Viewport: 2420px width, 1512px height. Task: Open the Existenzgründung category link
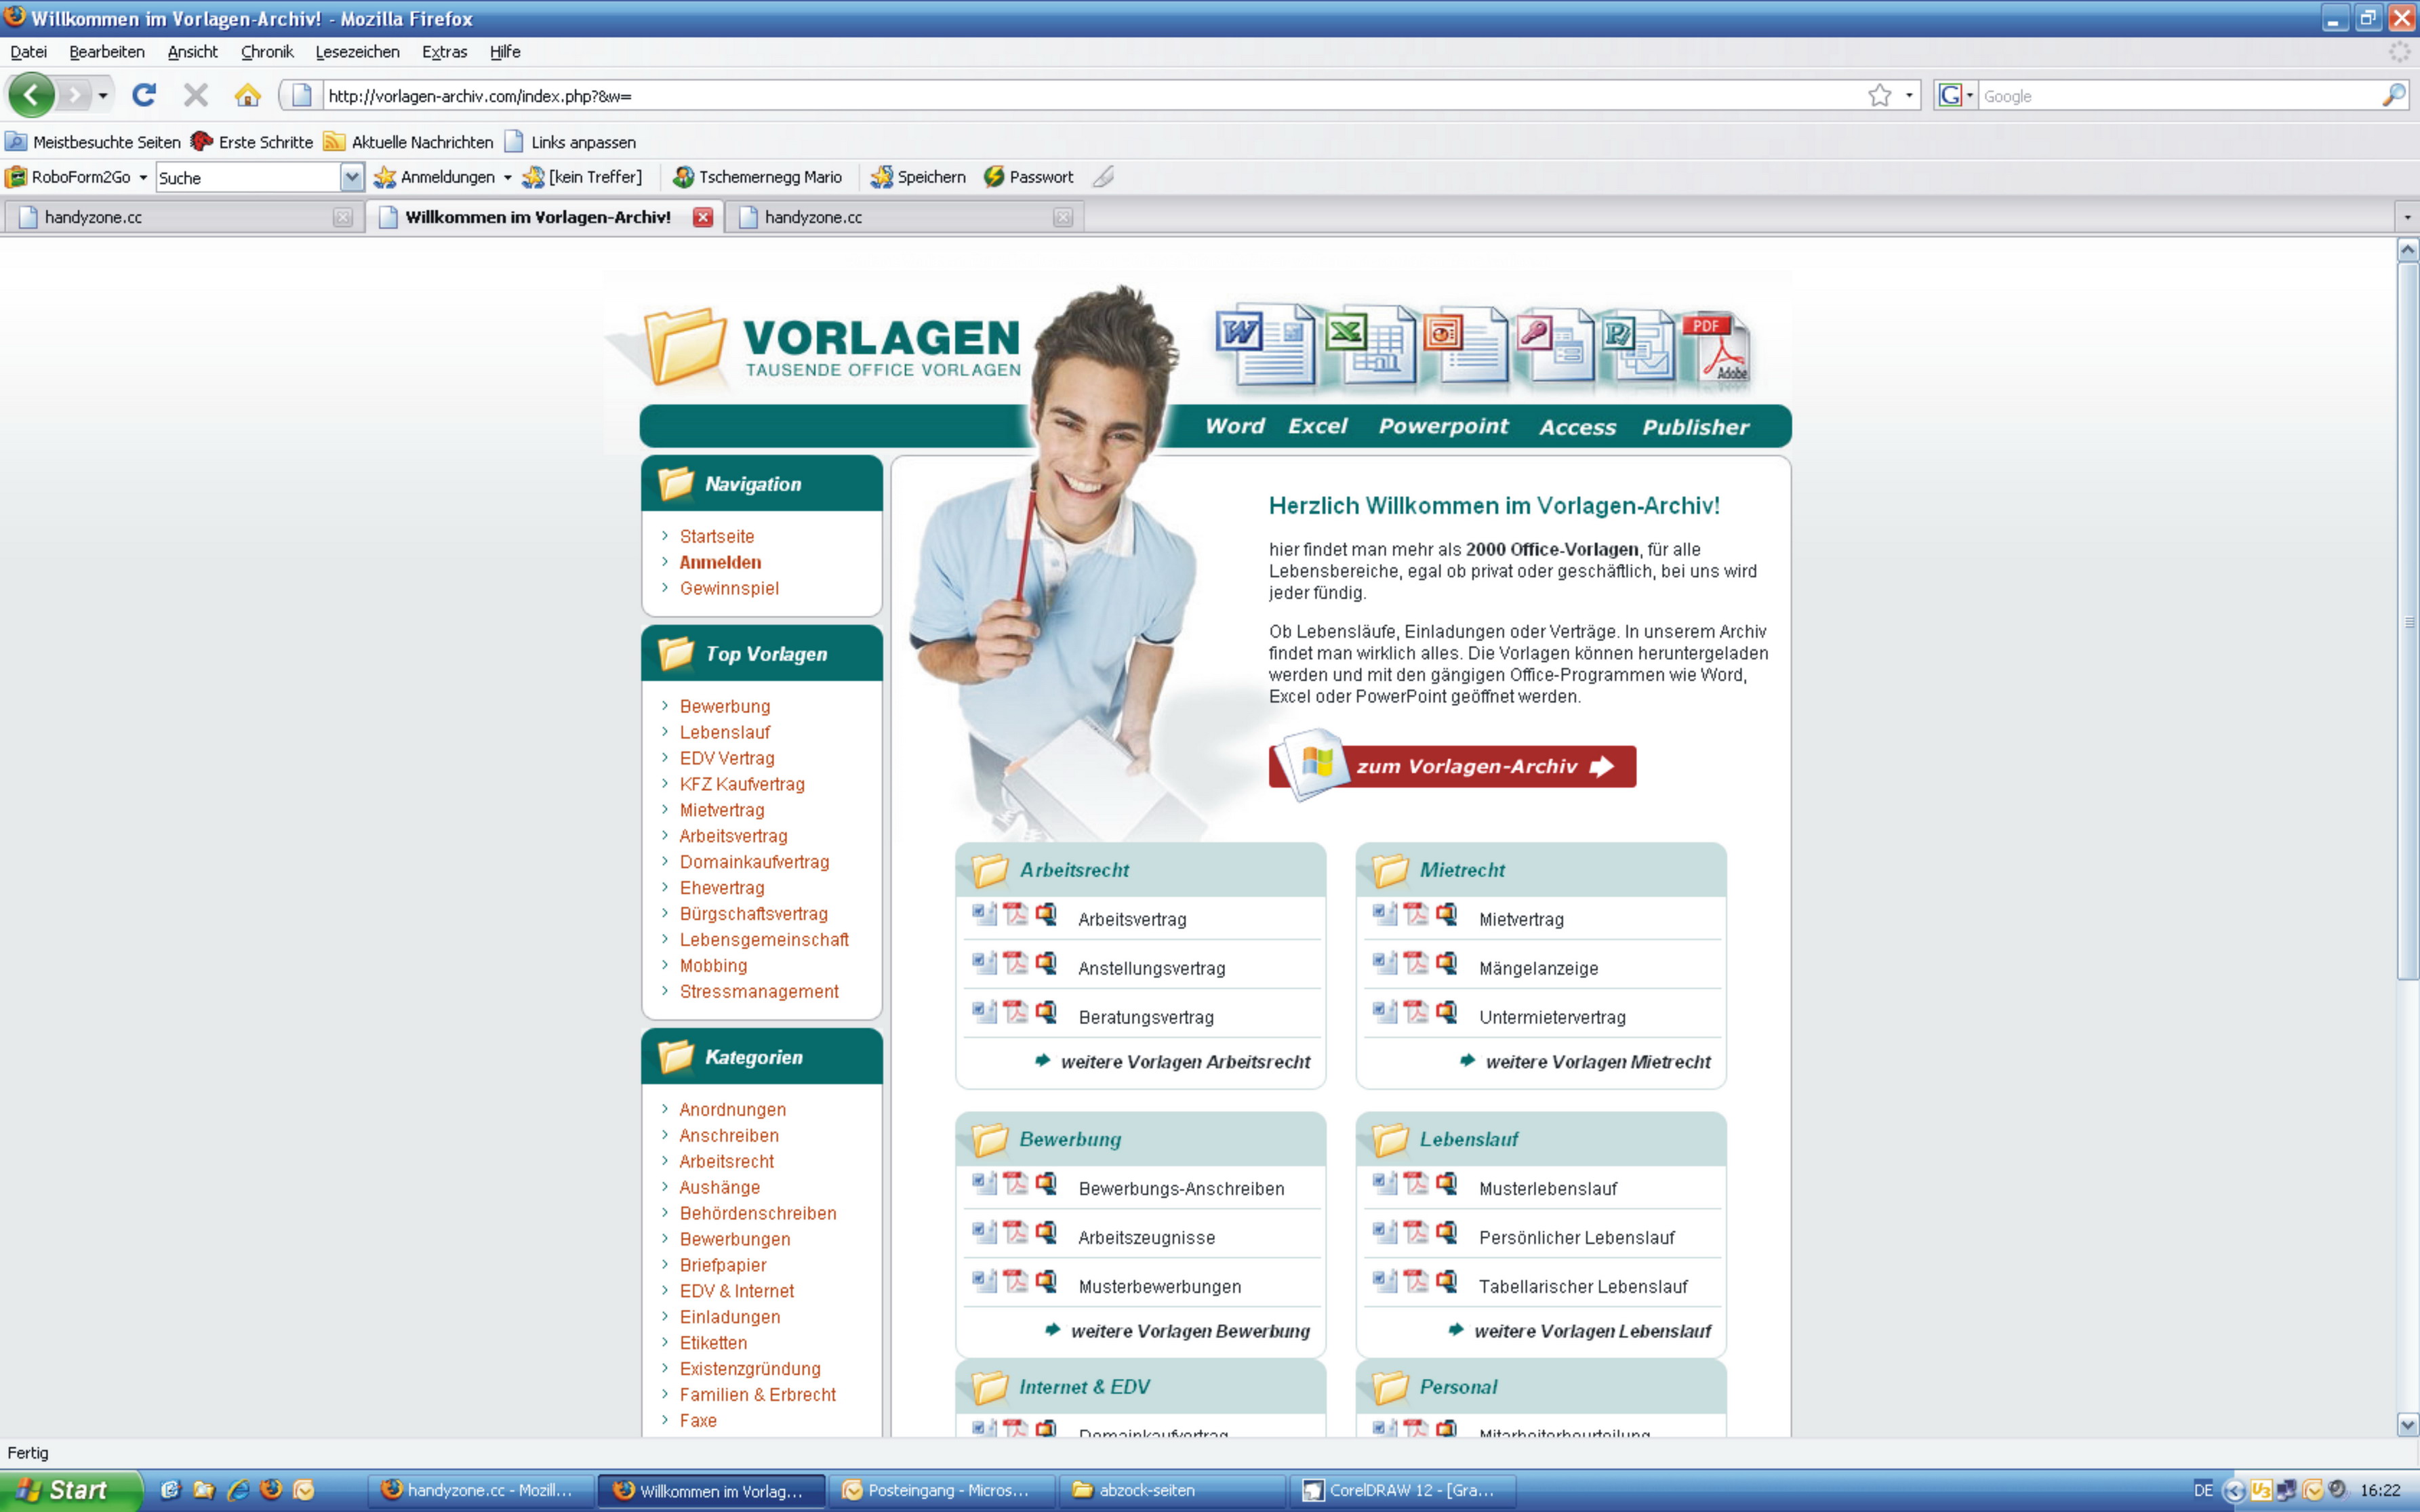(x=750, y=1369)
